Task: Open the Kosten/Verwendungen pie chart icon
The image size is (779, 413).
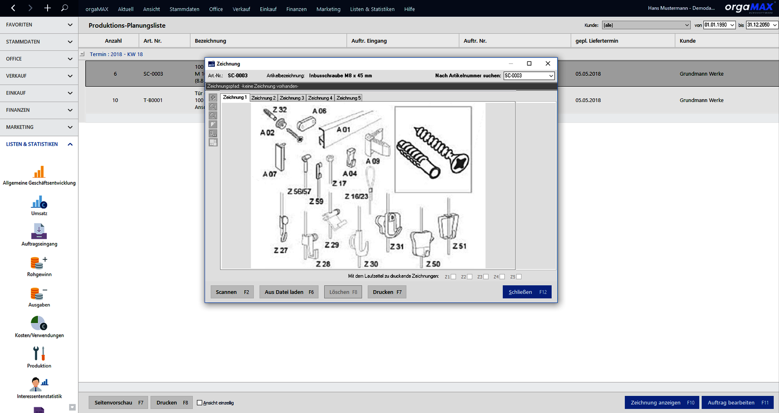Action: coord(39,323)
